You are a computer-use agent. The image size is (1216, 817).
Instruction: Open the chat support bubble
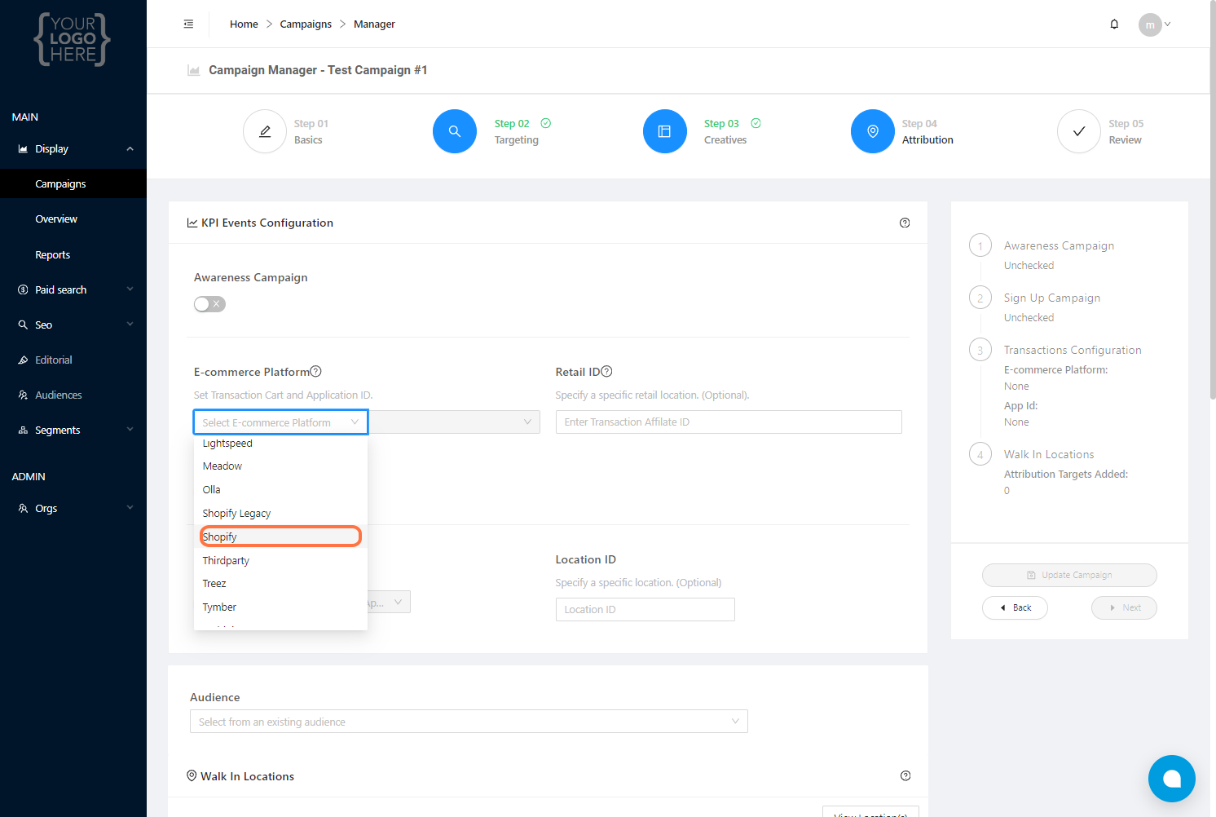point(1171,779)
